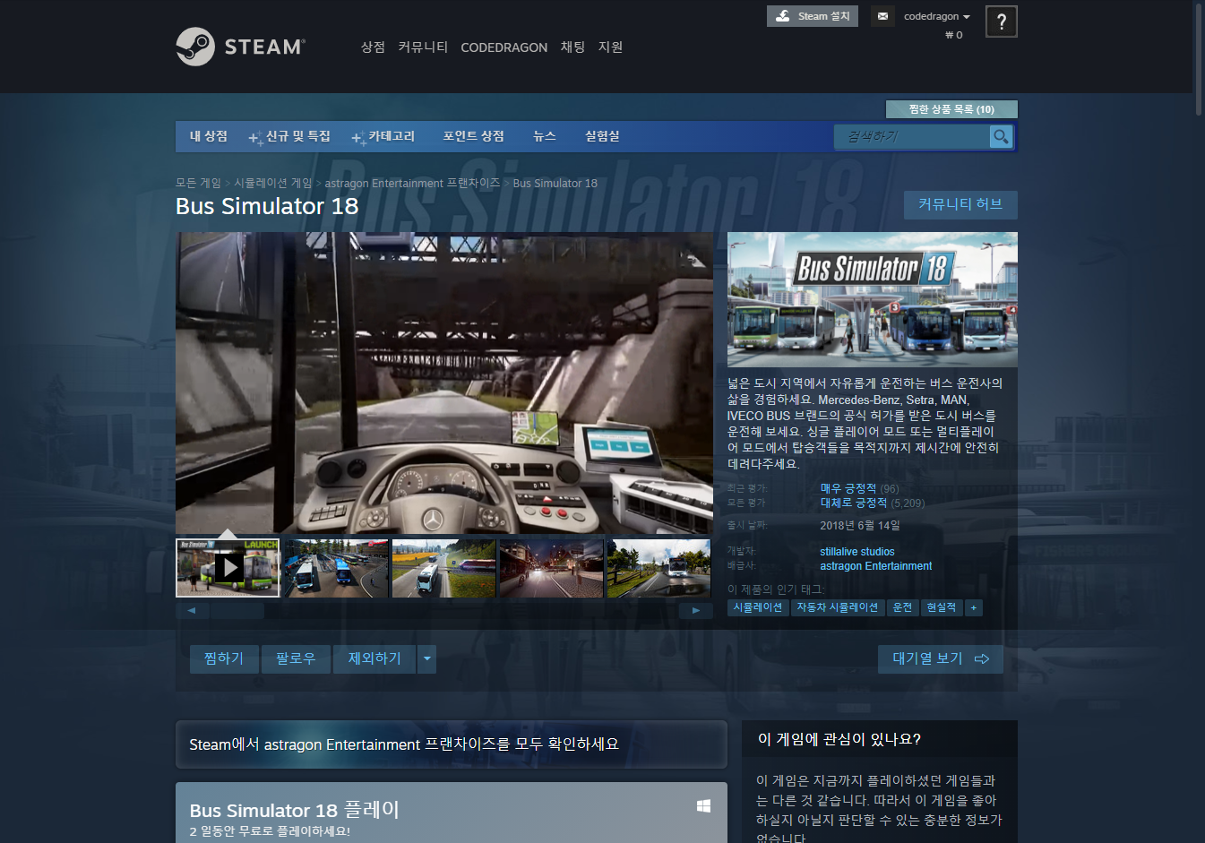Expand the 카테고리 menu
The height and width of the screenshot is (843, 1205).
(x=383, y=136)
